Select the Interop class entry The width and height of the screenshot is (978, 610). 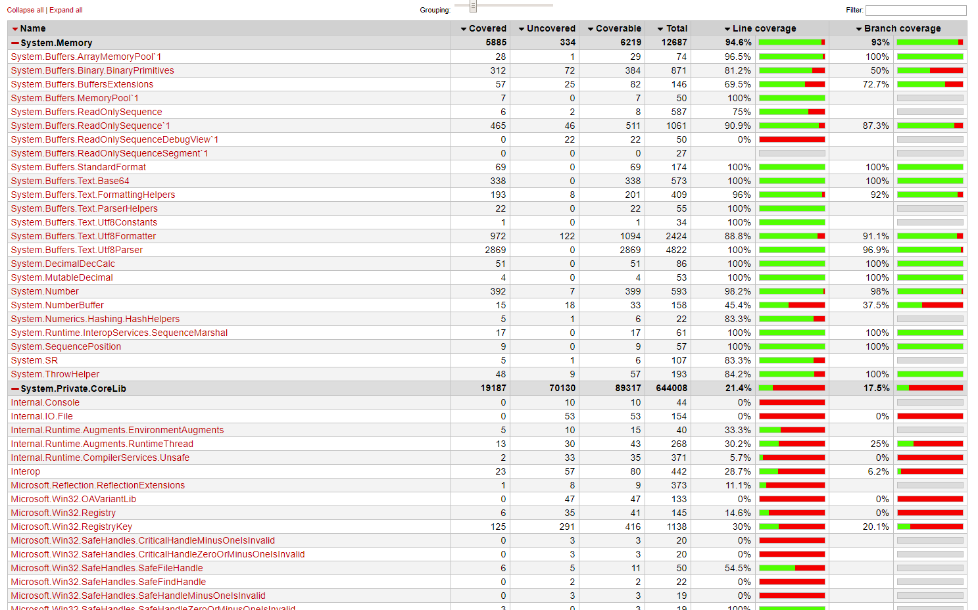(25, 471)
